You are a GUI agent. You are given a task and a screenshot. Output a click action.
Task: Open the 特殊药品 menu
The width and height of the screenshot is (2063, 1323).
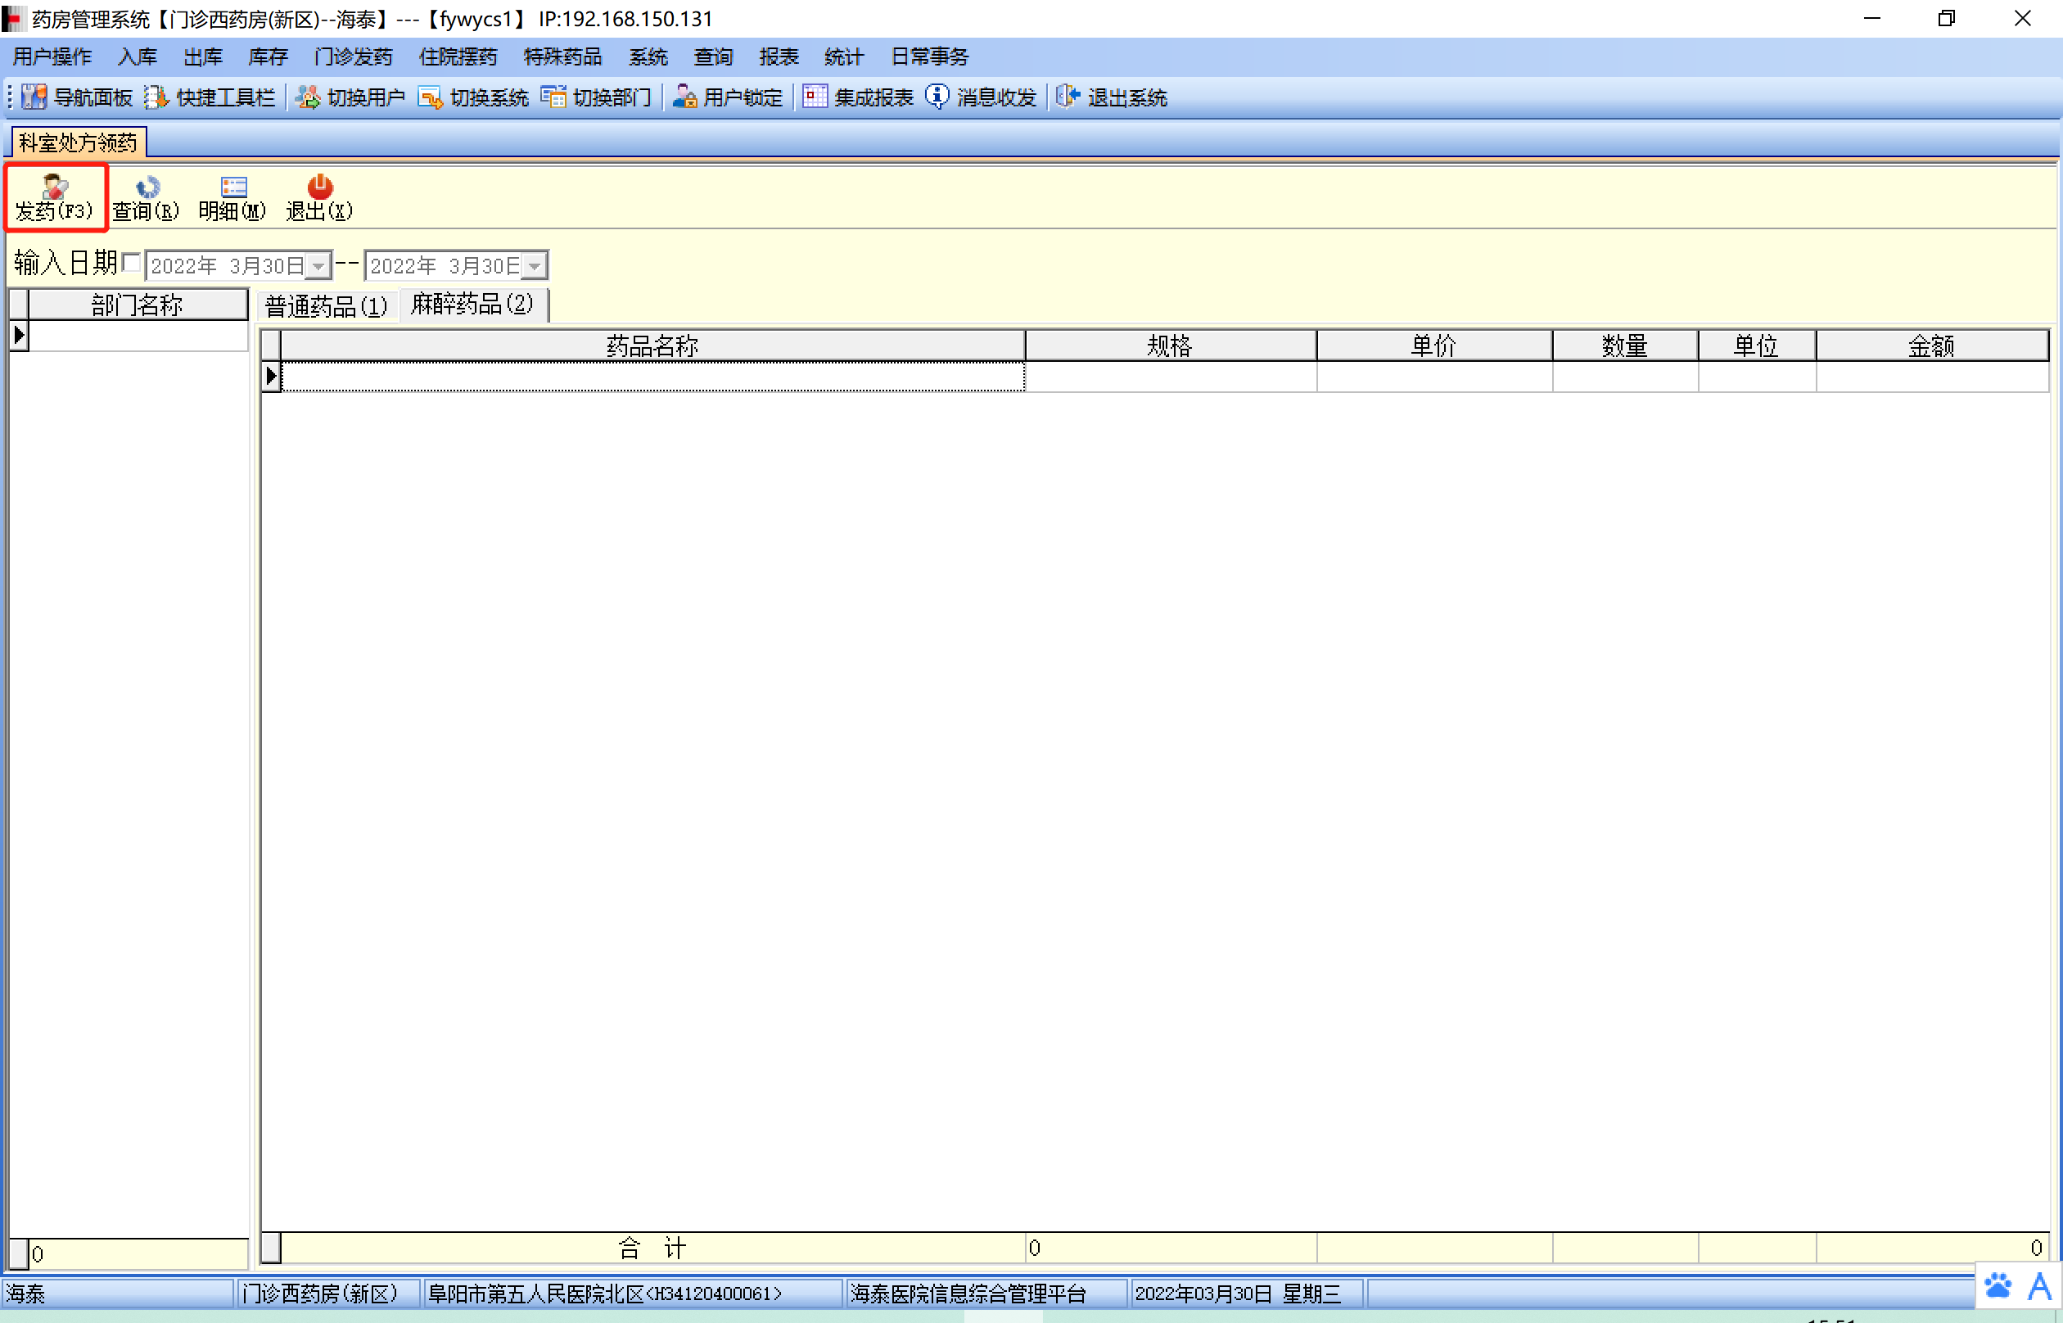(x=562, y=56)
